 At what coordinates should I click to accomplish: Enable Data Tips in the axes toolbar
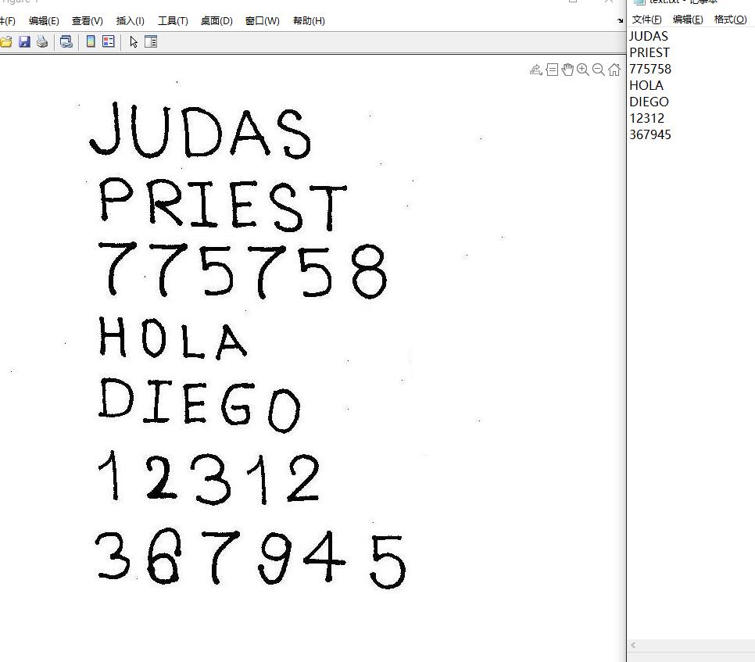pyautogui.click(x=553, y=70)
